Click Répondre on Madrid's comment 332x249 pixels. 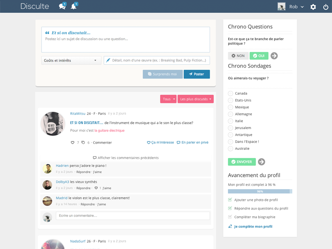(x=88, y=204)
